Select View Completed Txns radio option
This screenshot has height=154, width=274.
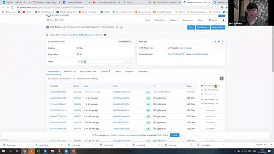(210, 86)
